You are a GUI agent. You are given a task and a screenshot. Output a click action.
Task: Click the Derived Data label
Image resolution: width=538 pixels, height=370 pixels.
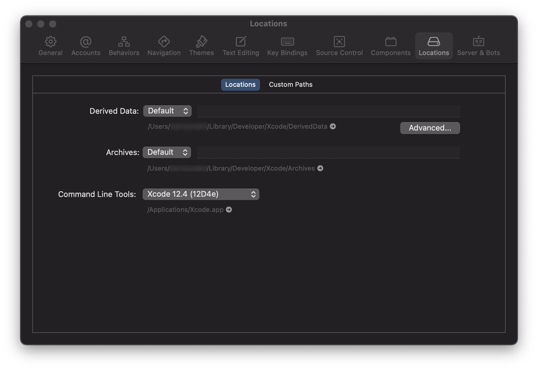114,111
